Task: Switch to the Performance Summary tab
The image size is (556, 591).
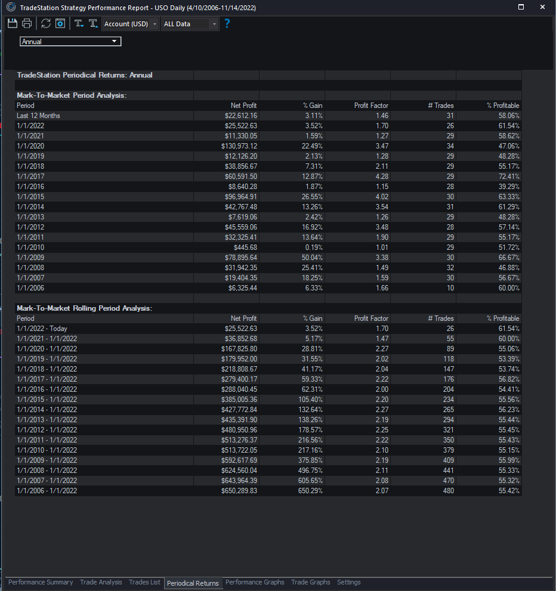Action: (41, 582)
